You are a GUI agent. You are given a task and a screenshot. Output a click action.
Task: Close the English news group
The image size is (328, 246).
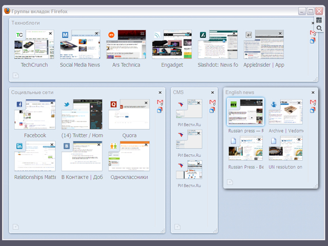tap(313, 93)
